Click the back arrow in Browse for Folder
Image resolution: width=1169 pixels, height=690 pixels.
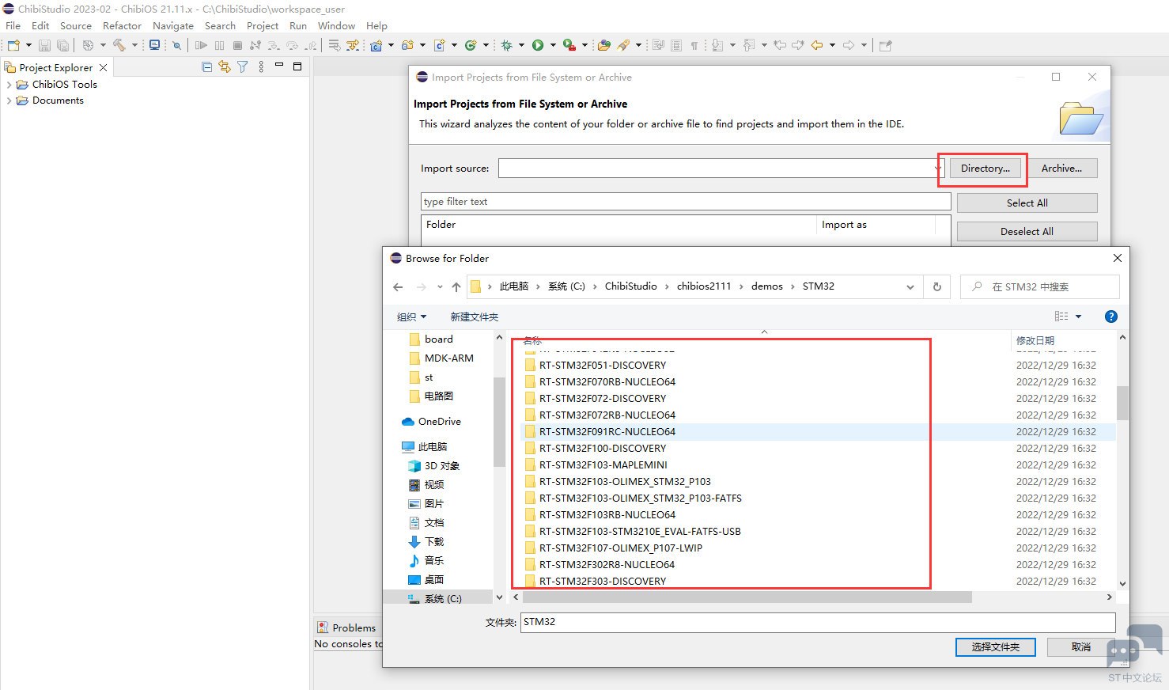tap(398, 287)
